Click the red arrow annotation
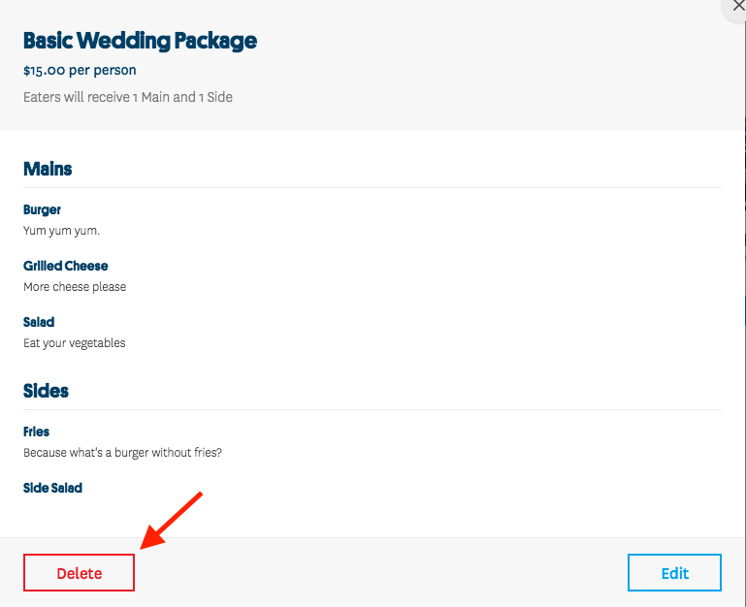This screenshot has height=607, width=746. click(172, 521)
